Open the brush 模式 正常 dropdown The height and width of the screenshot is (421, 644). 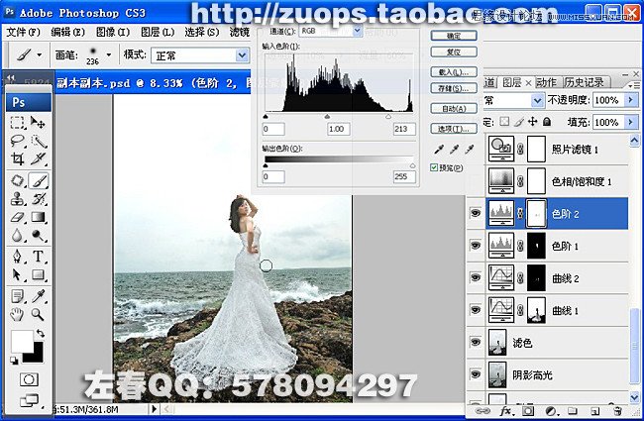243,55
